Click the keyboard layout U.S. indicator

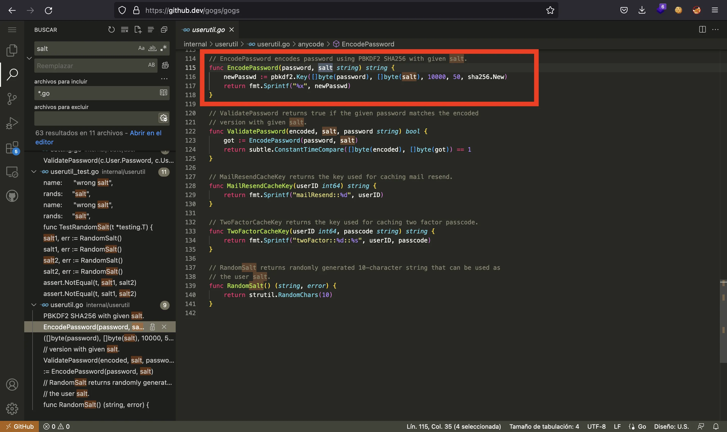point(671,426)
